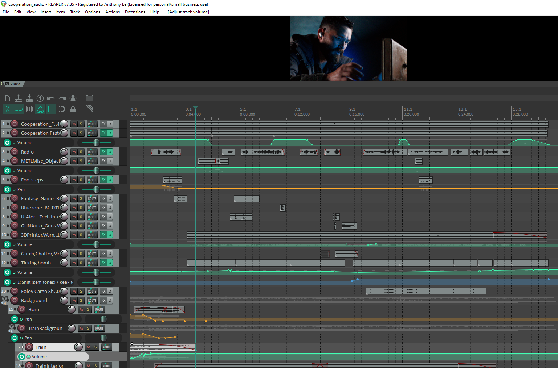The height and width of the screenshot is (368, 558).
Task: Click the Save Project toolbar icon
Action: click(x=29, y=98)
